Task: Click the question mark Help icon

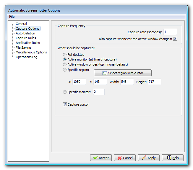Action: (169, 158)
